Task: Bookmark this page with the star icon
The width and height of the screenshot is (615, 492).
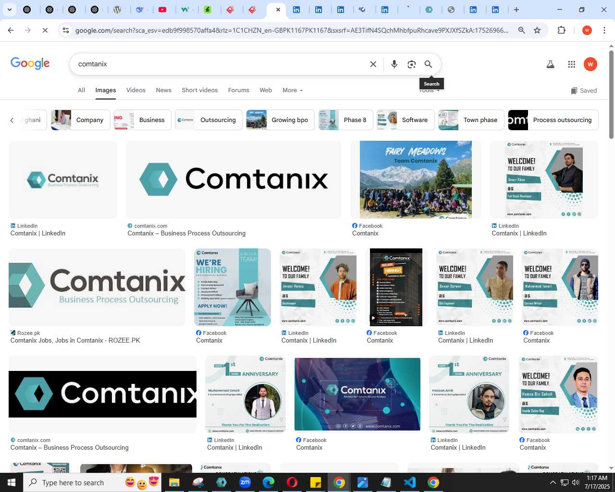Action: click(x=537, y=30)
